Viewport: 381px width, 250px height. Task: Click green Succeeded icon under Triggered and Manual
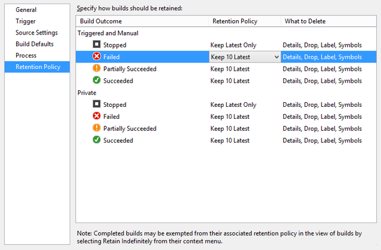tap(96, 80)
